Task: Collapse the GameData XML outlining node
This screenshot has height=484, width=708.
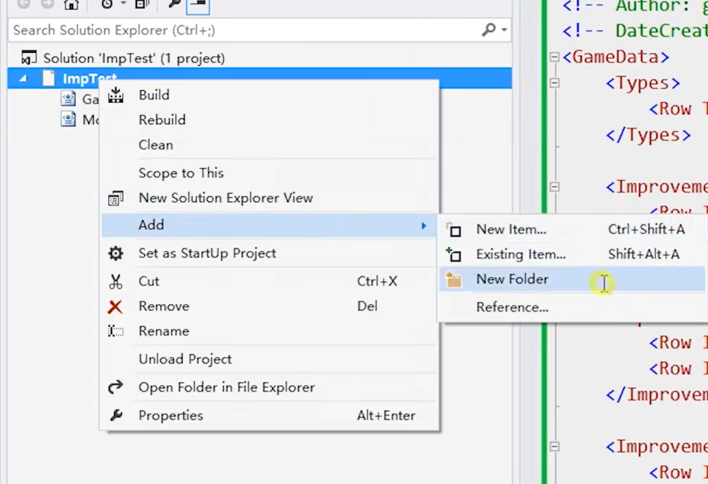Action: point(554,57)
